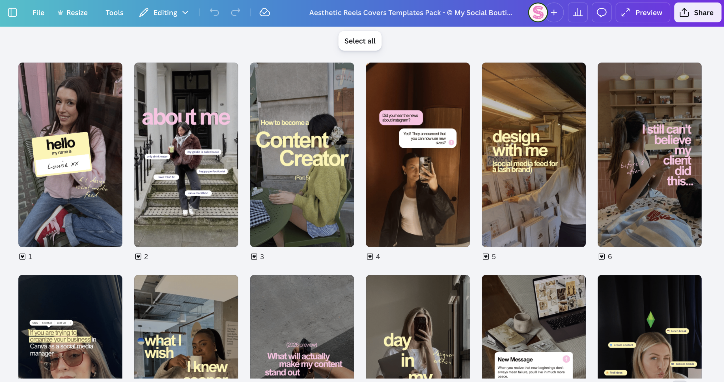Click the cloud save status icon
Screen dimensions: 724x382
click(x=265, y=12)
